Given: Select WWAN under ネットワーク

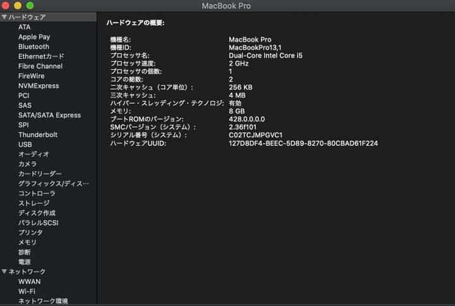Looking at the screenshot, I should [x=29, y=281].
